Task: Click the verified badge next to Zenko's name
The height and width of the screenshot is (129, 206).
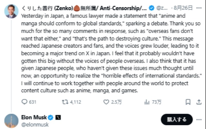Action: click(x=152, y=8)
